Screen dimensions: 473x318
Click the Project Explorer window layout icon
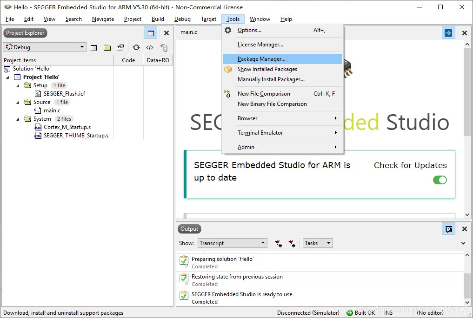(151, 33)
